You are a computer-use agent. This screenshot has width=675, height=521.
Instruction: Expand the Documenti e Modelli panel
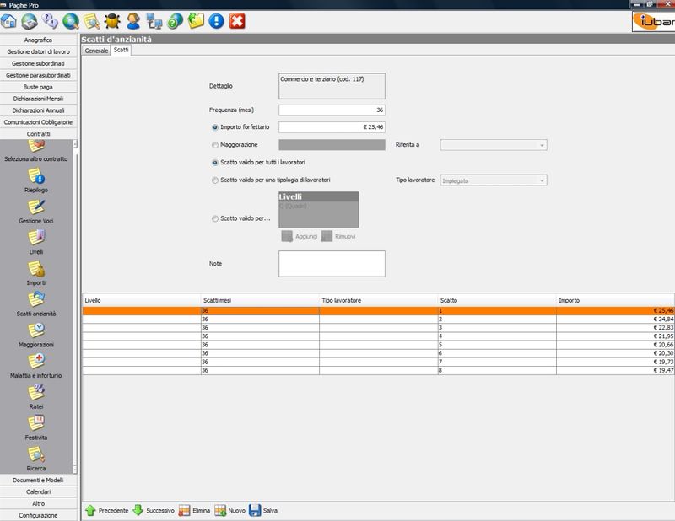click(x=38, y=480)
